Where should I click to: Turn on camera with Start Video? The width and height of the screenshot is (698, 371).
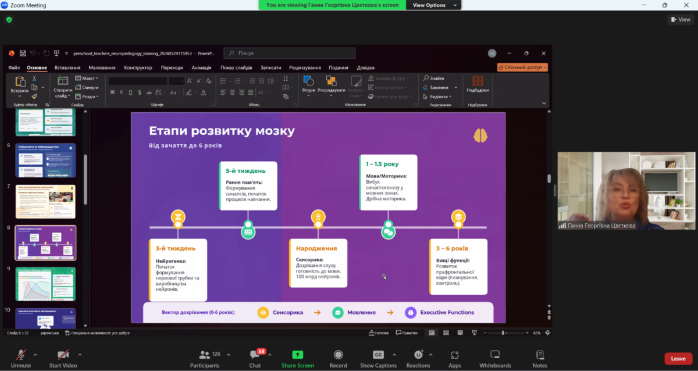63,355
